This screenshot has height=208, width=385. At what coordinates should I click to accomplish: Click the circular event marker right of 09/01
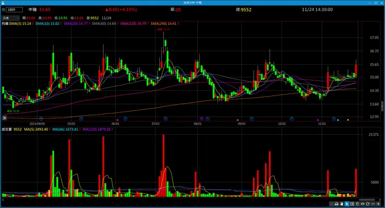252,119
